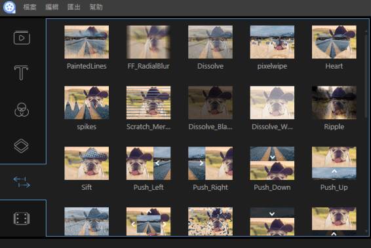This screenshot has width=371, height=248.
Task: Open the 幫助 menu
Action: pos(96,7)
